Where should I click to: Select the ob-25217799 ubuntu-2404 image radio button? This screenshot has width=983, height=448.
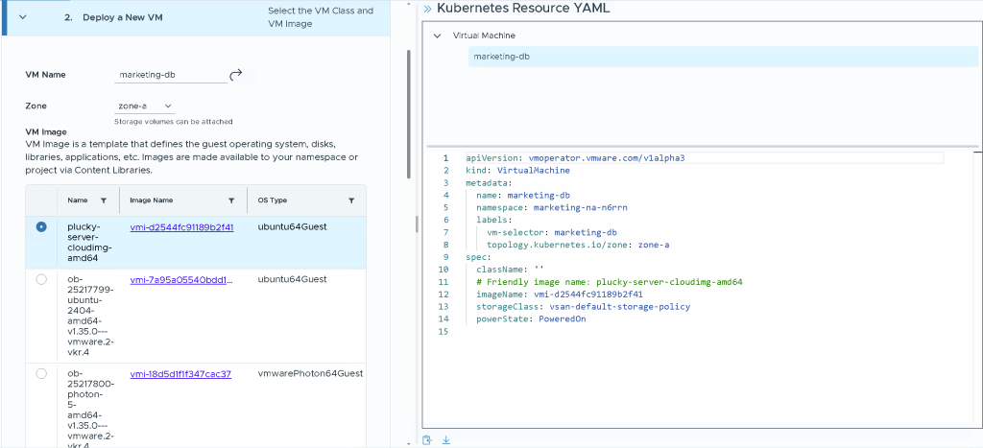pyautogui.click(x=40, y=279)
